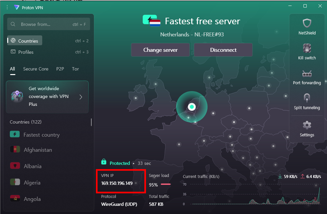The image size is (327, 214).
Task: Click the search magnifier icon
Action: [13, 24]
